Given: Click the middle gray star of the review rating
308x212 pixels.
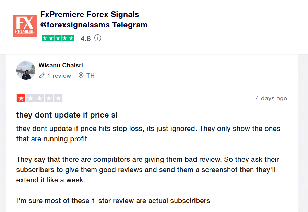Looking at the screenshot, I should click(39, 98).
